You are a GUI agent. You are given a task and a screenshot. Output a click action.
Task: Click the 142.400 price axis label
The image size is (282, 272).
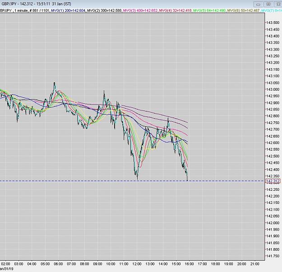pos(273,169)
